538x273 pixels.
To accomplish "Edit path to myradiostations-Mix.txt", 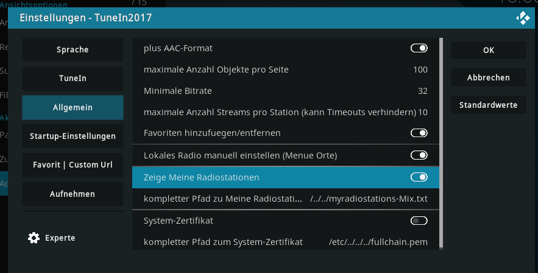I will (286, 199).
